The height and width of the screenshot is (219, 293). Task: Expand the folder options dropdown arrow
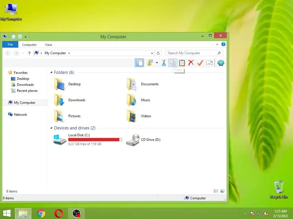tap(157, 63)
